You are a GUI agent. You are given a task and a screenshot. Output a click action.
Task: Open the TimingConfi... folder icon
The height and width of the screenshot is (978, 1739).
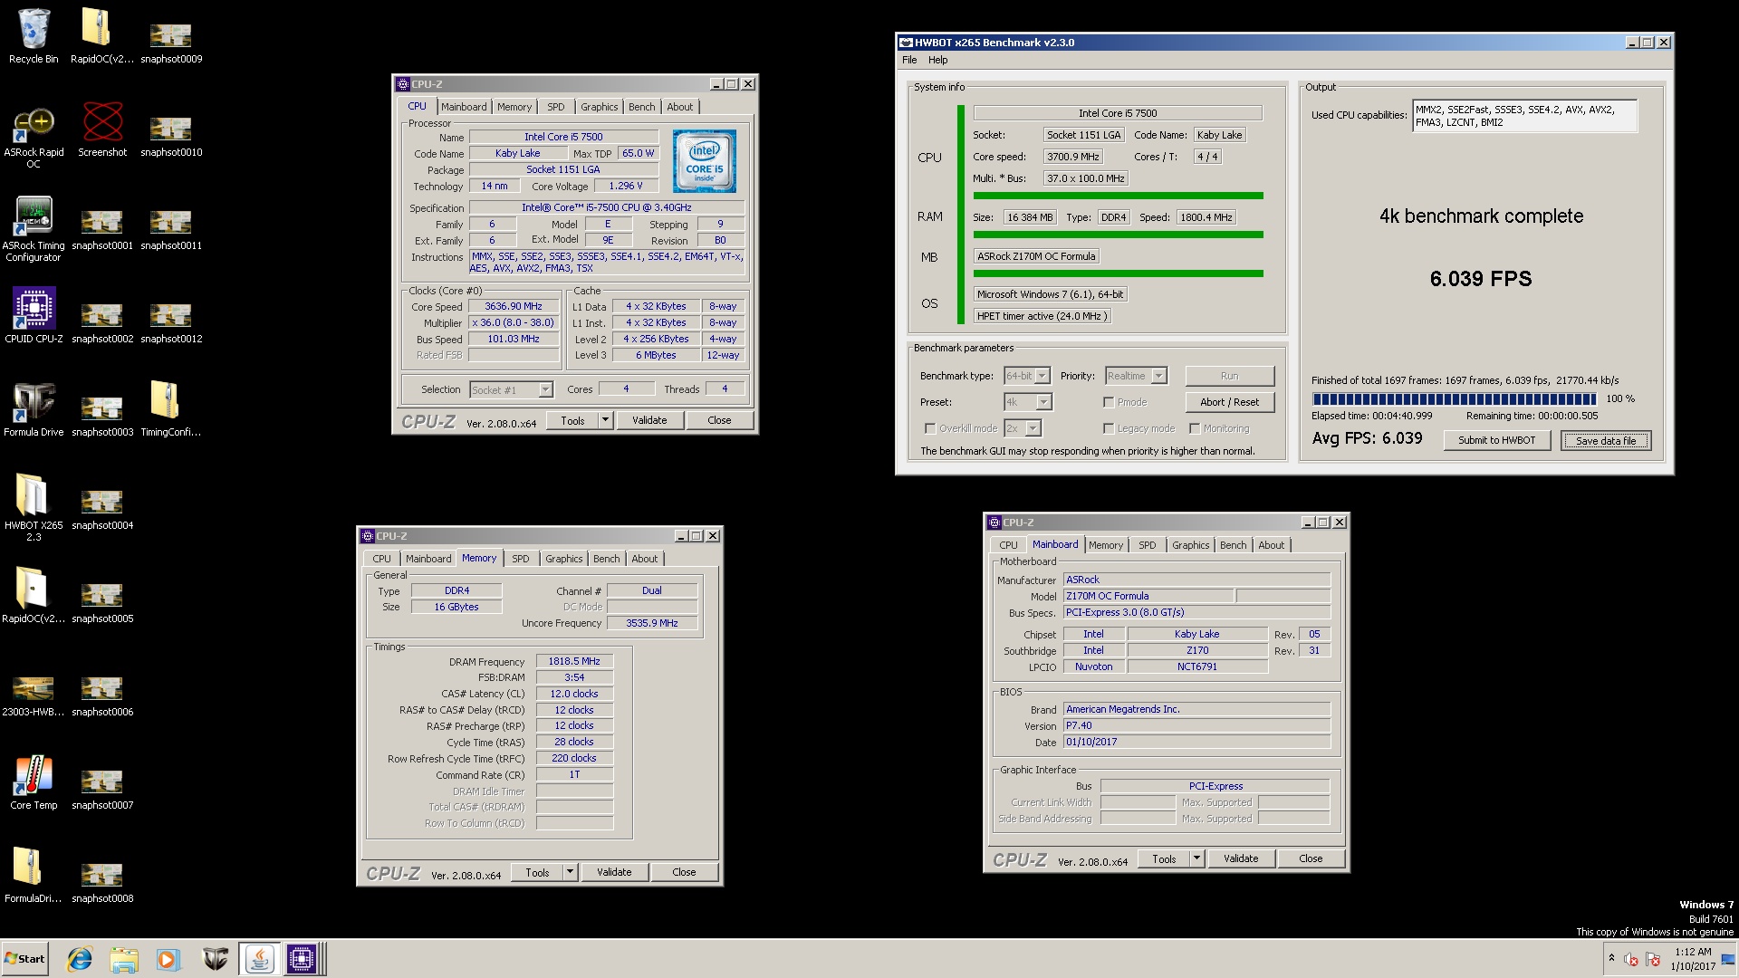[171, 409]
